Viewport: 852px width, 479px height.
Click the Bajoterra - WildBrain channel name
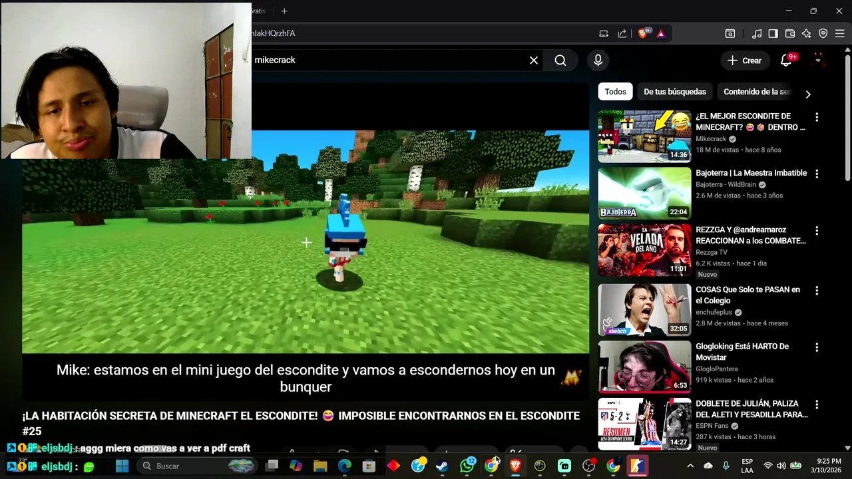[726, 185]
